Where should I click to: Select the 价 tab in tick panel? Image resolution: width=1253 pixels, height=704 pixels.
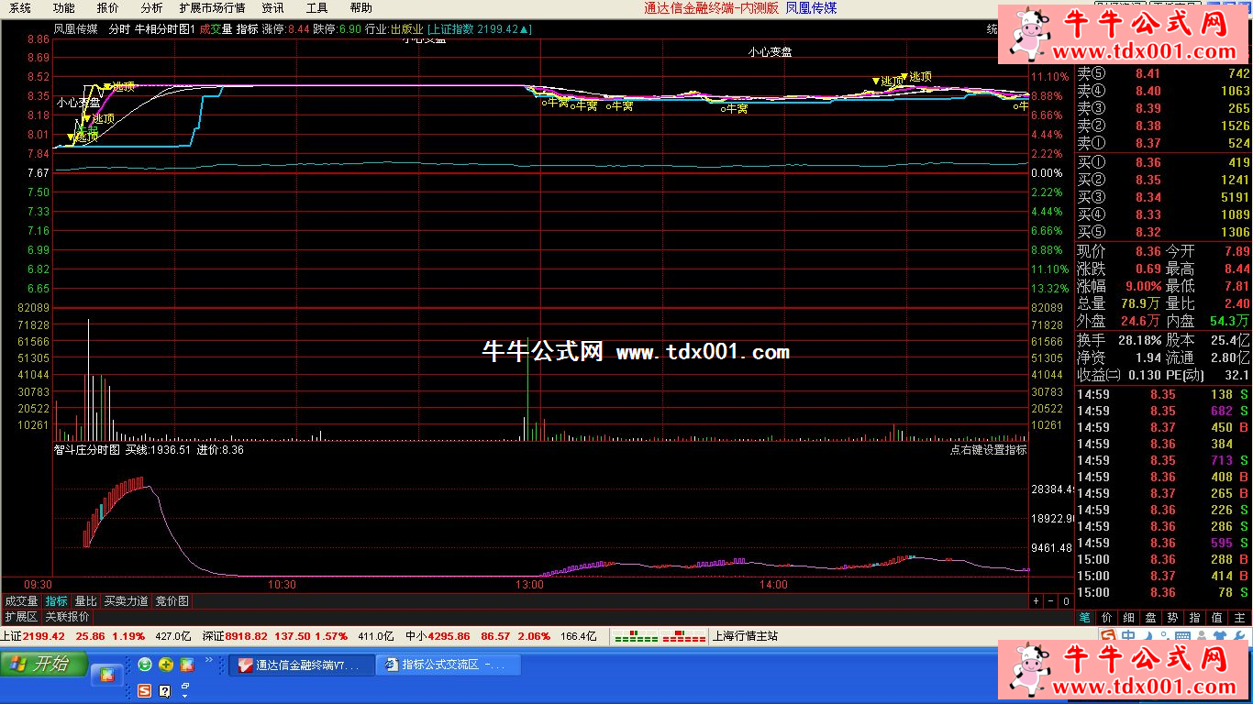click(1107, 618)
